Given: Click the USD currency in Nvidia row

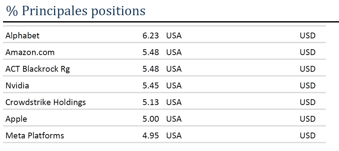Looking at the screenshot, I should tap(308, 86).
